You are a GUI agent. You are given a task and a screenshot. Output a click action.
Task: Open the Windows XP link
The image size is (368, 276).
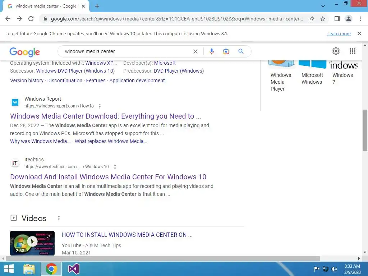(101, 63)
